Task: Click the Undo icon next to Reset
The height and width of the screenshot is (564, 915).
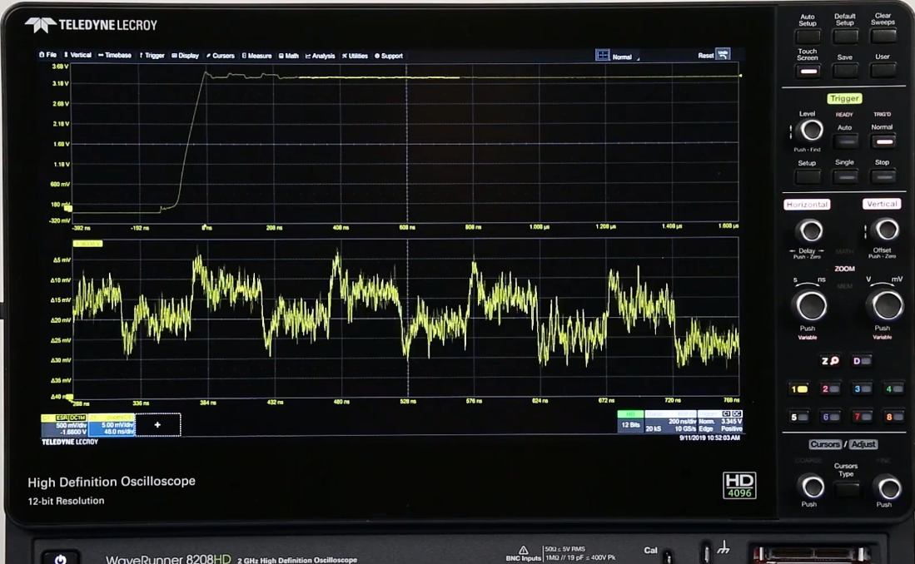Action: pyautogui.click(x=723, y=54)
